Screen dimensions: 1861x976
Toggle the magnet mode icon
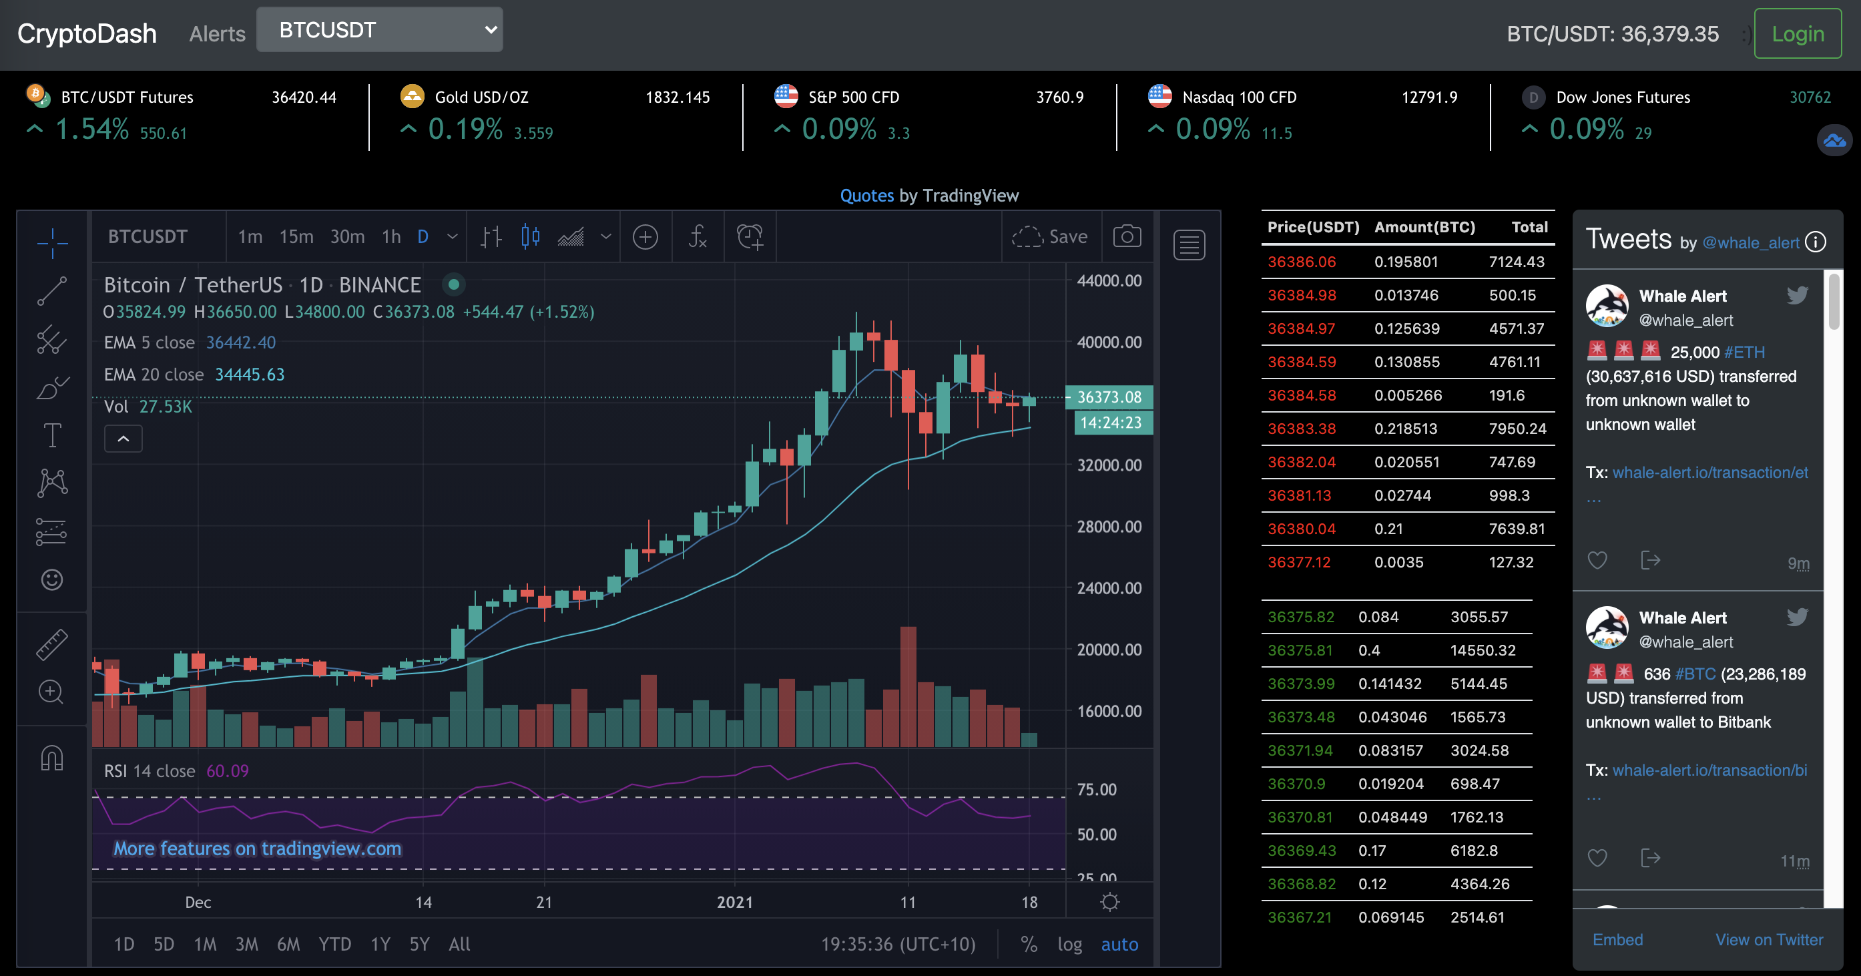pos(52,758)
